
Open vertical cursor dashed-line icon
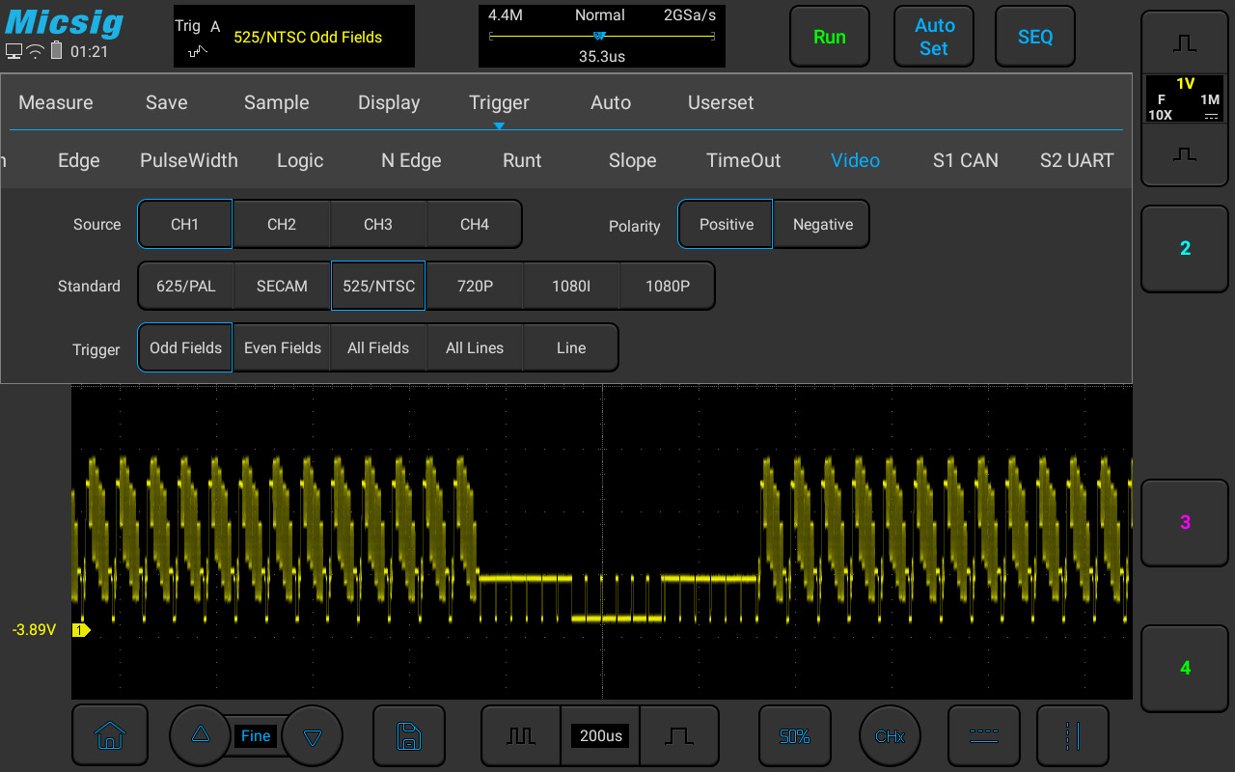1072,735
